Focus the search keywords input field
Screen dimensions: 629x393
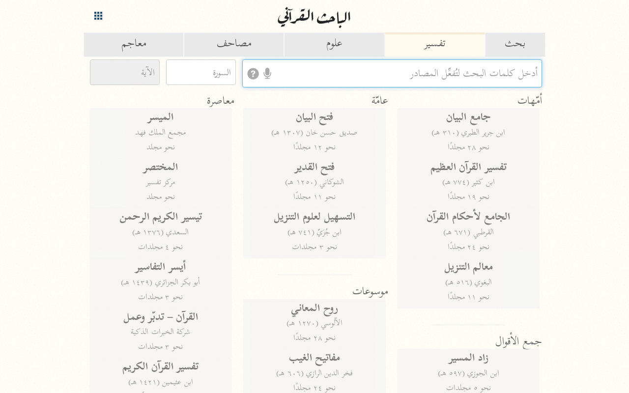pyautogui.click(x=392, y=74)
